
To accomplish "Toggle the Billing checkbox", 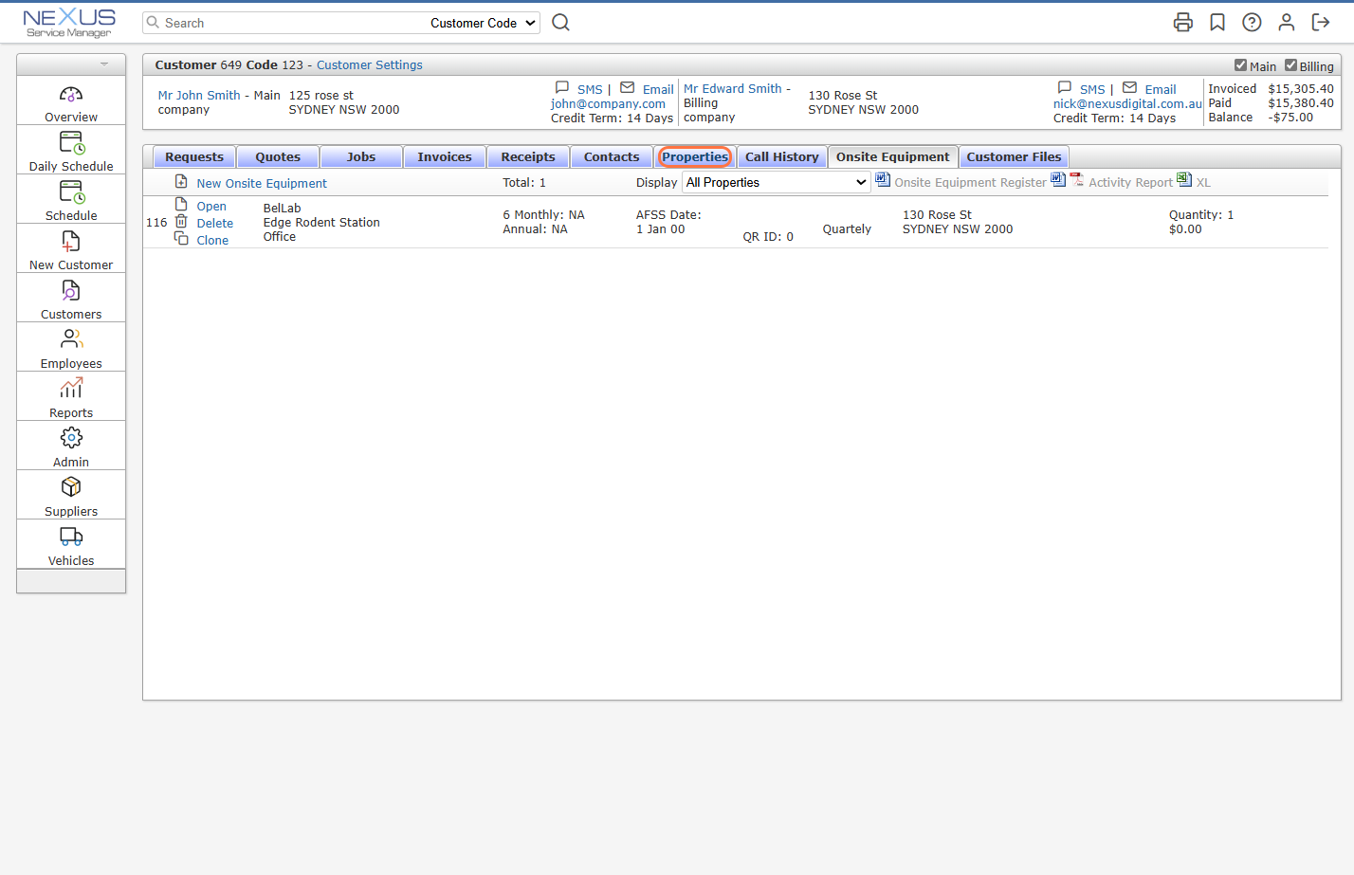I will click(x=1290, y=65).
